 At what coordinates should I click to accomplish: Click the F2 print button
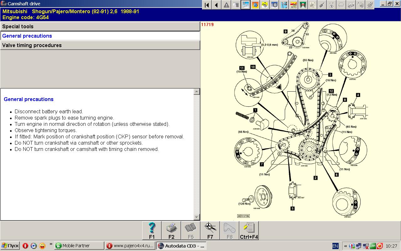coord(171,231)
